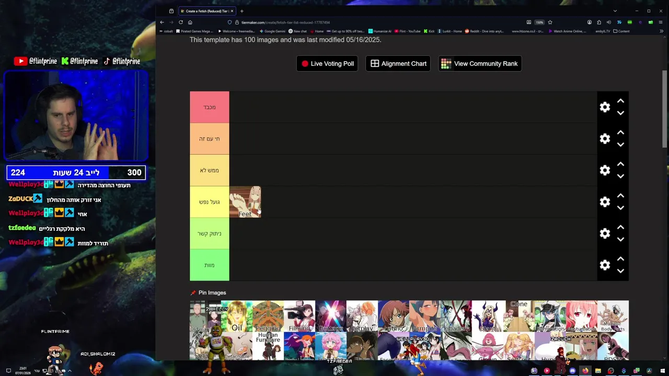
Task: Open settings gear for the ממש לא tier
Action: click(x=605, y=170)
